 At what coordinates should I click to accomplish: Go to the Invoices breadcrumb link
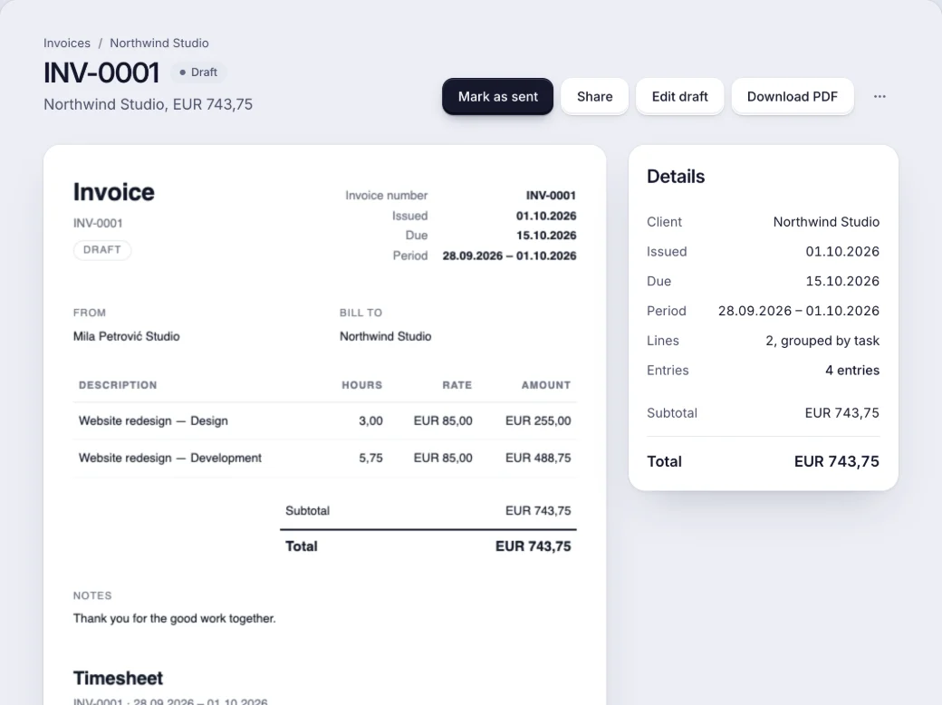[x=67, y=43]
